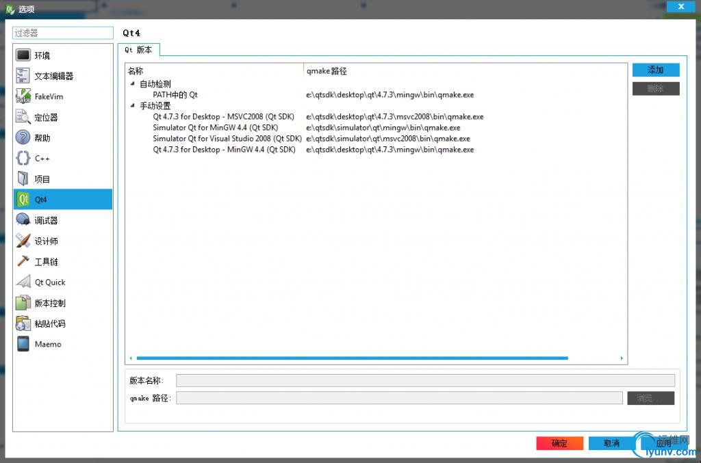Select the 设计师 pencil icon

pos(23,241)
